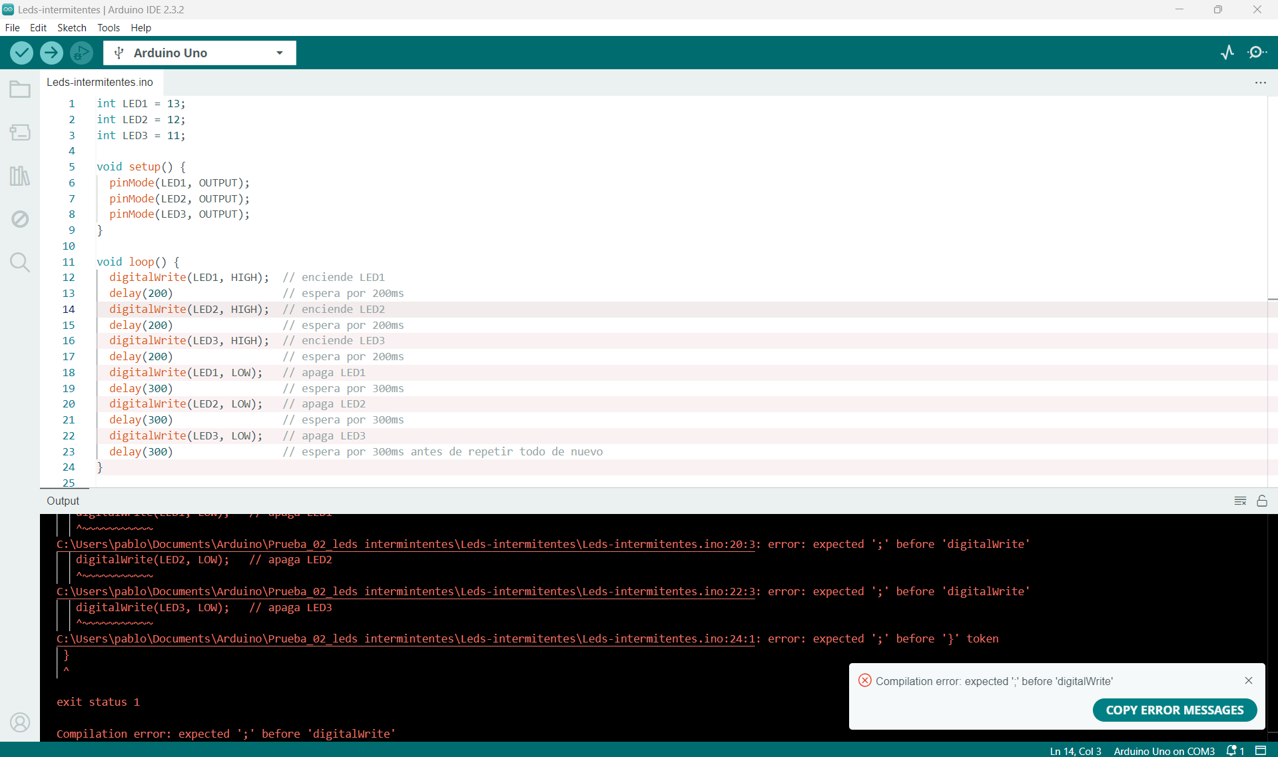The height and width of the screenshot is (757, 1278).
Task: Open the Boards Manager sidebar panel
Action: (x=20, y=132)
